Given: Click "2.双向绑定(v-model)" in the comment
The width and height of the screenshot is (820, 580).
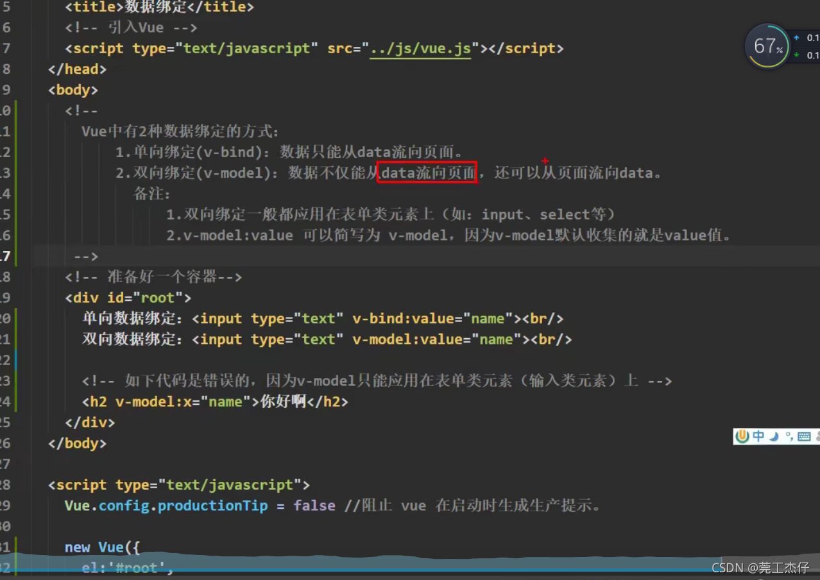Looking at the screenshot, I should (197, 173).
